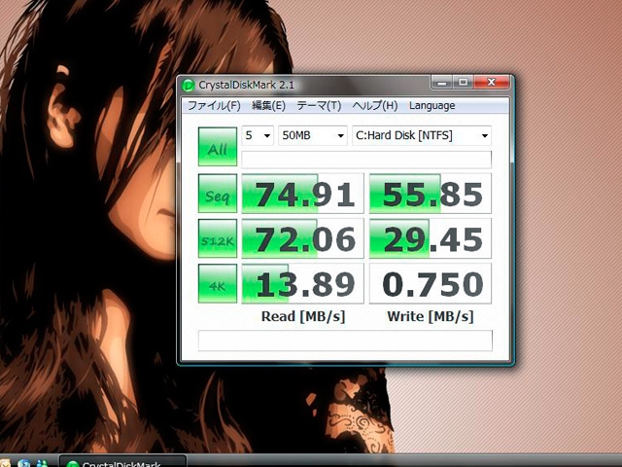Open the test count dropdown showing 5
The height and width of the screenshot is (467, 622).
(x=258, y=135)
